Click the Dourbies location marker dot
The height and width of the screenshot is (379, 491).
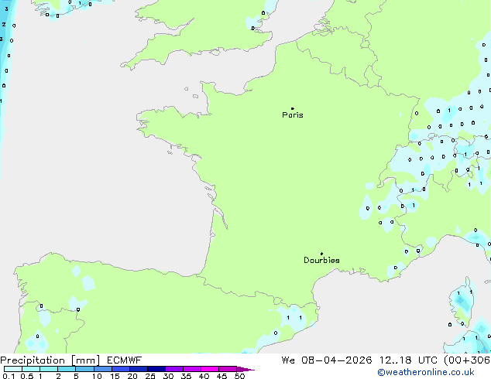[321, 254]
